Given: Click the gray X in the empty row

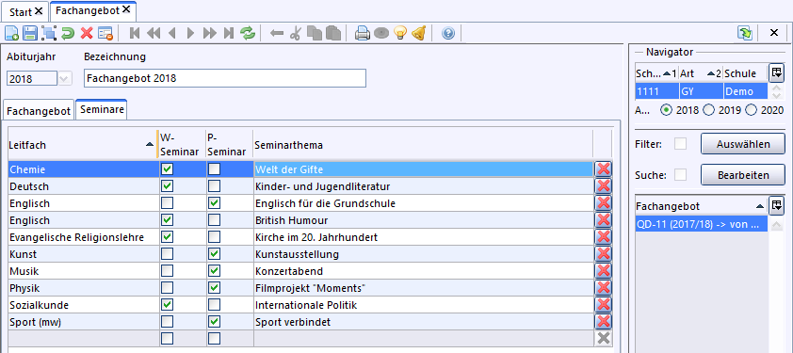Looking at the screenshot, I should pos(603,339).
